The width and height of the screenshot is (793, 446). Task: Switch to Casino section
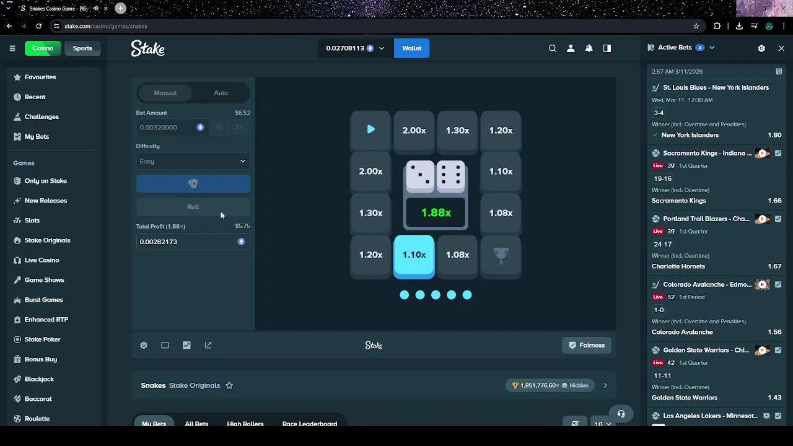tap(43, 48)
